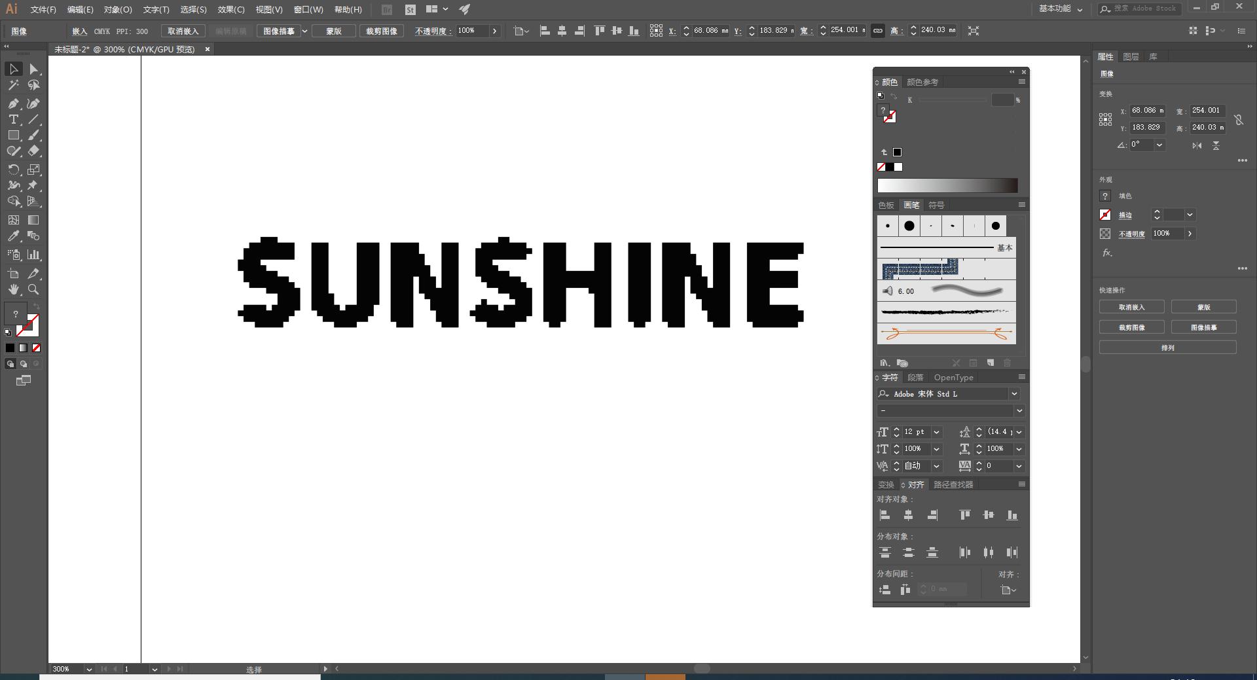Image resolution: width=1257 pixels, height=680 pixels.
Task: Activate the Hand tool
Action: pyautogui.click(x=13, y=289)
